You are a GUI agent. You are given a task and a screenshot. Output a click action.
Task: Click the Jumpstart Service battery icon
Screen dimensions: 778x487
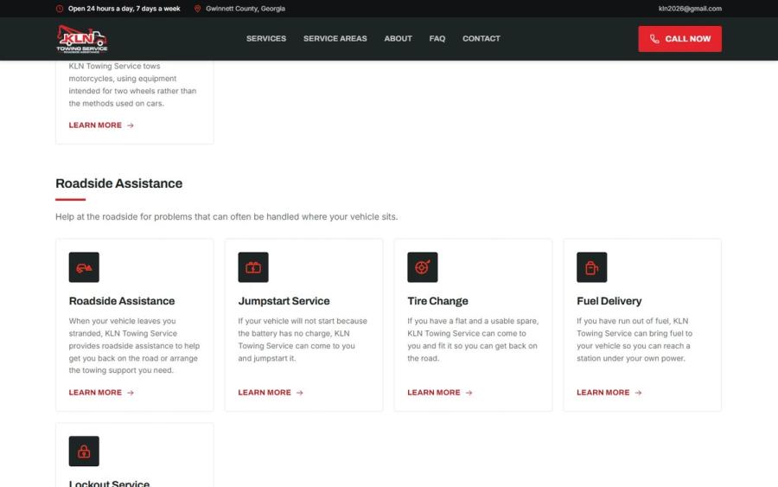(x=253, y=267)
